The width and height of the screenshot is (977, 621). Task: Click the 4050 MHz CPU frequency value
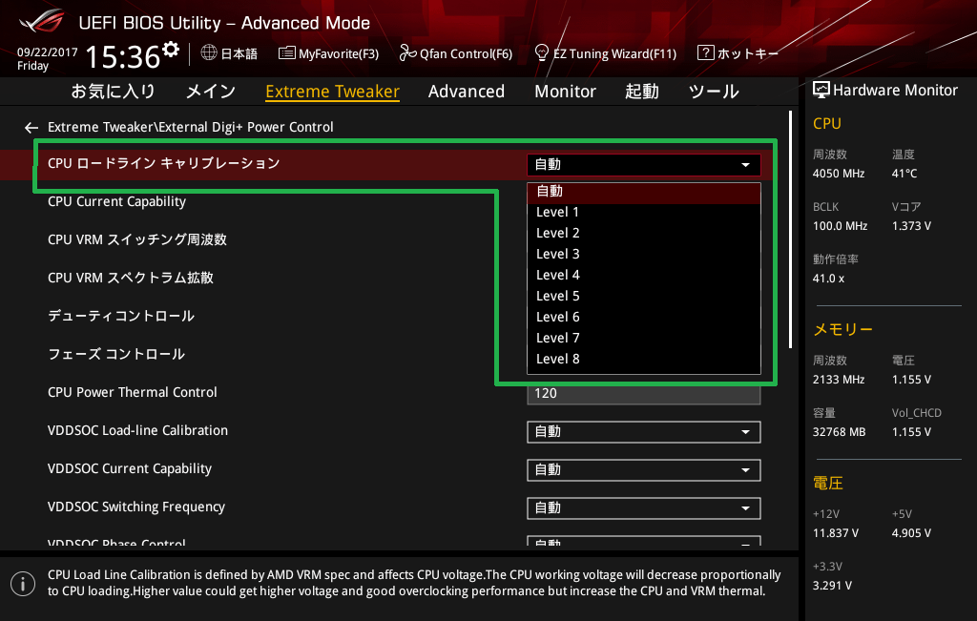tap(838, 174)
